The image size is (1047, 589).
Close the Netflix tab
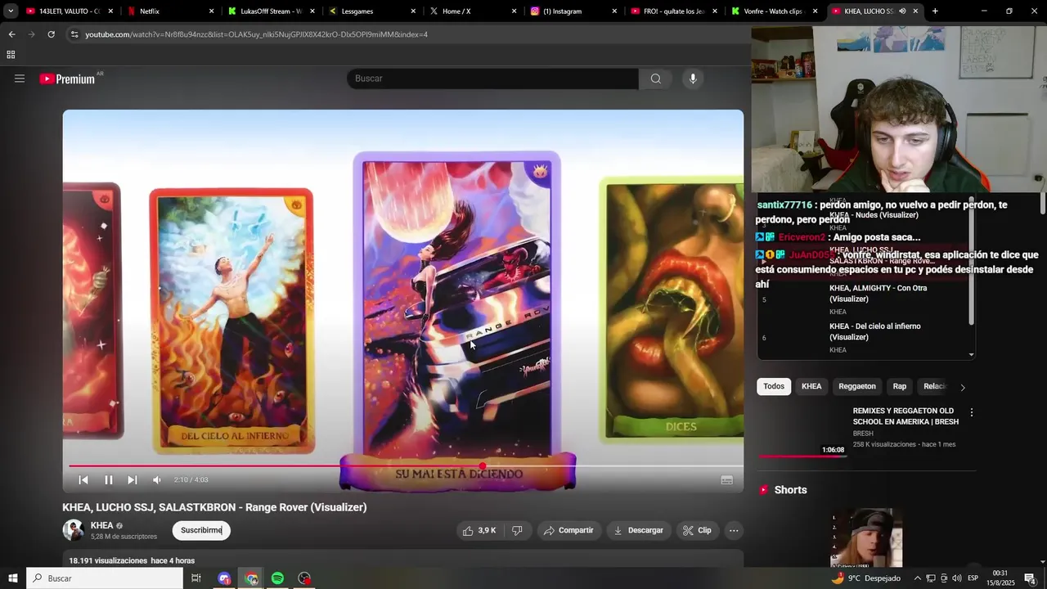pos(212,11)
